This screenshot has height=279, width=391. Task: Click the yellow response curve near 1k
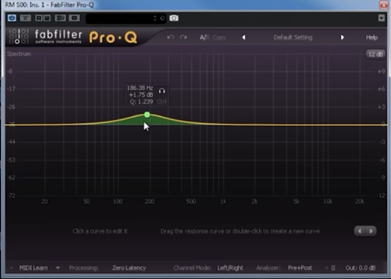coord(223,124)
